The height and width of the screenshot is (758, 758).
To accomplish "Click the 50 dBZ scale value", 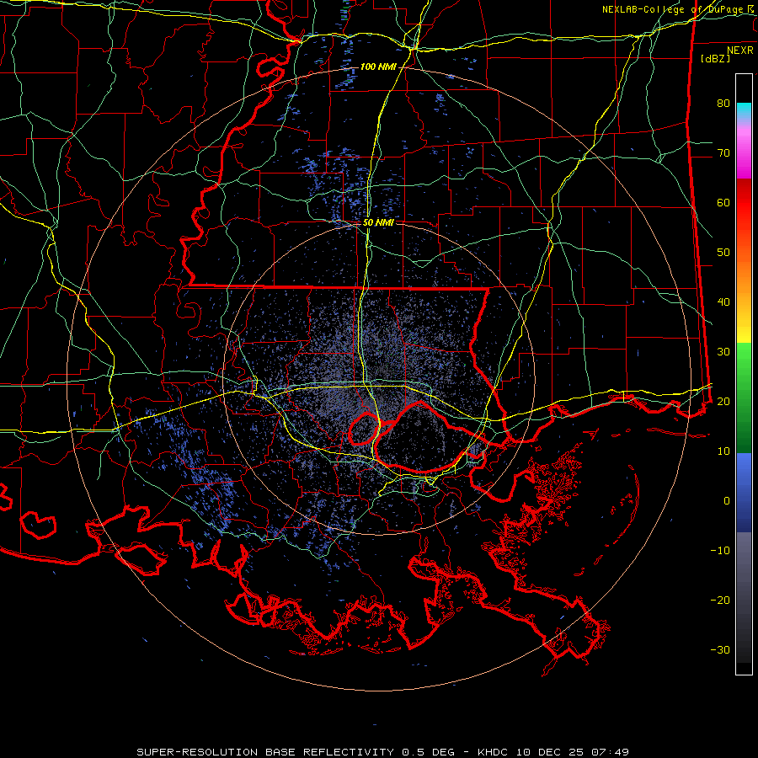I will point(723,253).
